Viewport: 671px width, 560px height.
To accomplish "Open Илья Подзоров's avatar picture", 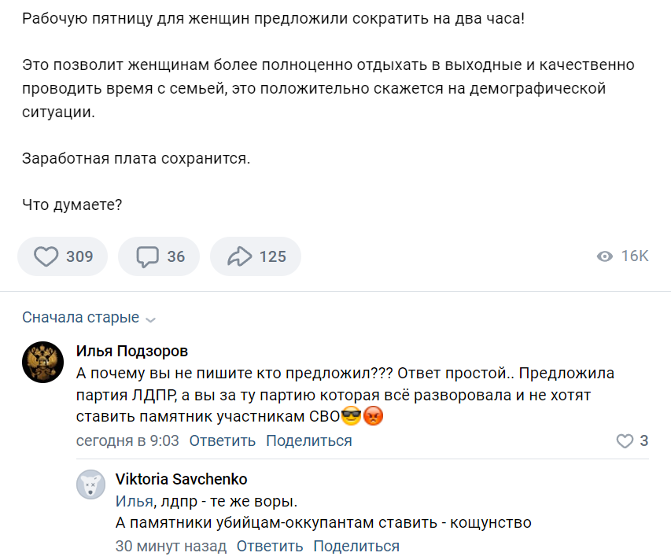I will 43,363.
